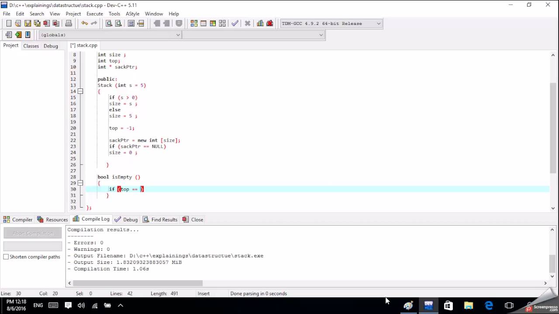Click the Rebuild All toolbar icon
Screen dimensions: 559x314
coord(222,24)
